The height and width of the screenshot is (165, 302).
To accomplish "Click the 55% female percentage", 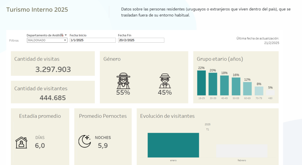I will 123,92.
